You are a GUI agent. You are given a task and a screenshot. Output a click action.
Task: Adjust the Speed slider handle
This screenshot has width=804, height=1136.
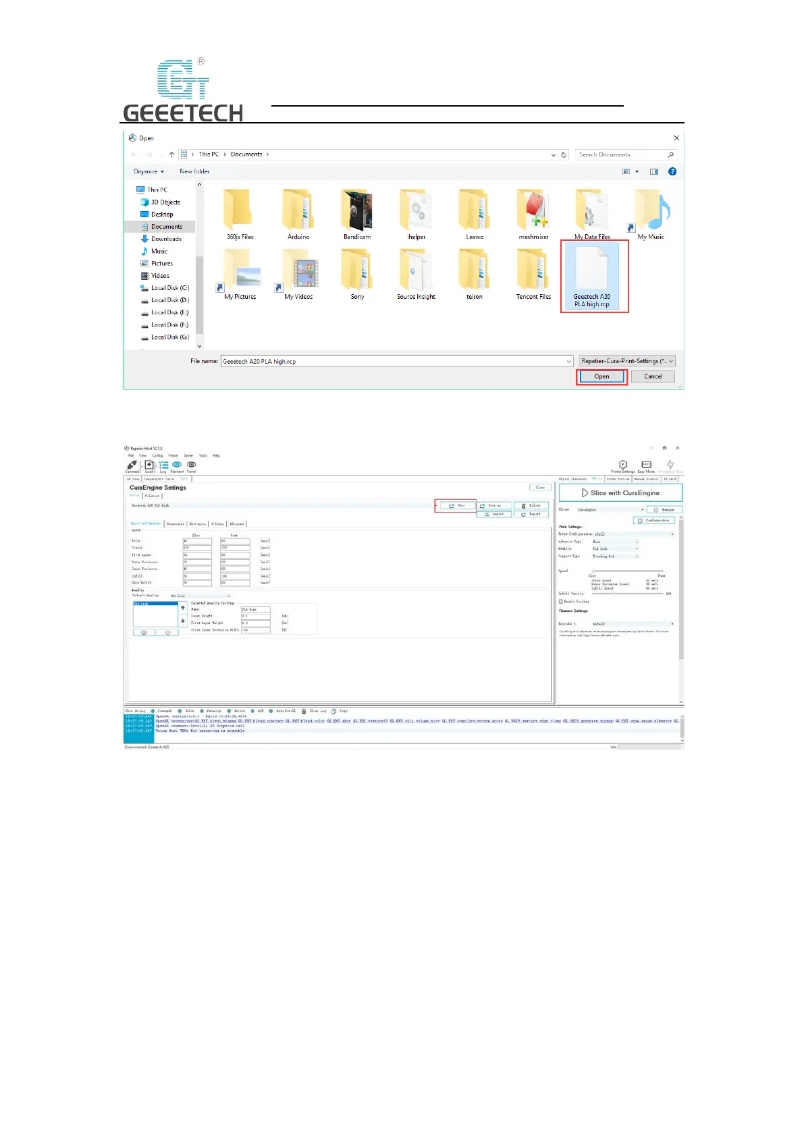coord(594,571)
